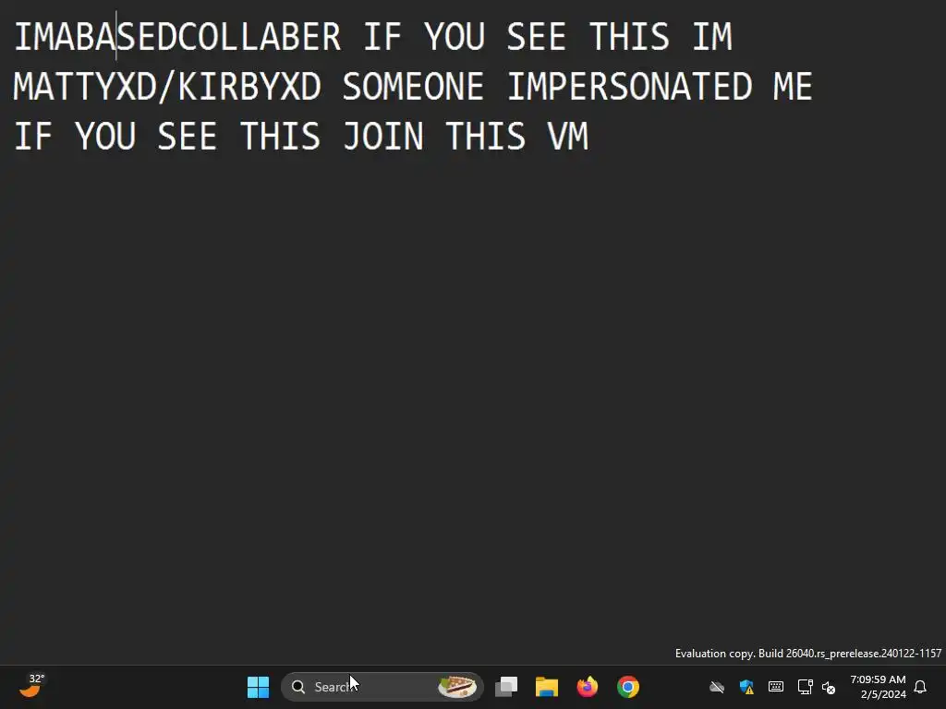Click the OneDrive cloud tray icon
946x709 pixels.
point(717,687)
